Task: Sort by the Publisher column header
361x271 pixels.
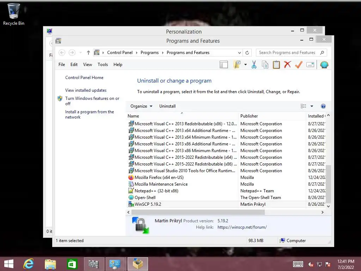Action: pyautogui.click(x=272, y=116)
